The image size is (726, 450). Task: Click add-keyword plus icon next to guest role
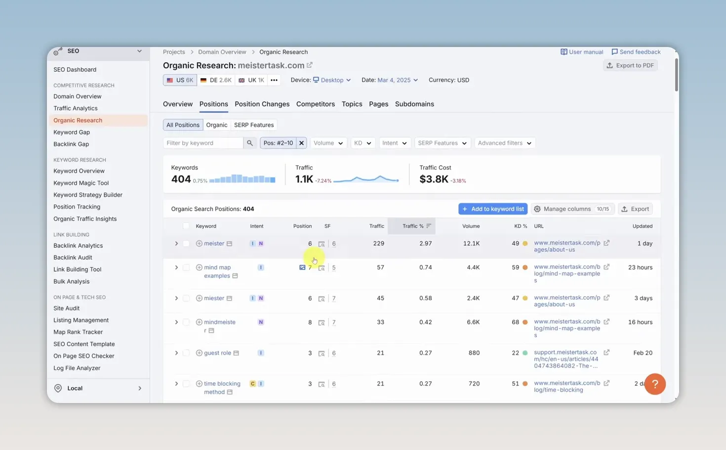199,353
